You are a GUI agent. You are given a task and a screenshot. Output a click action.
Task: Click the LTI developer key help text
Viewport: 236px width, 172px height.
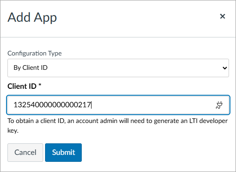pos(118,126)
